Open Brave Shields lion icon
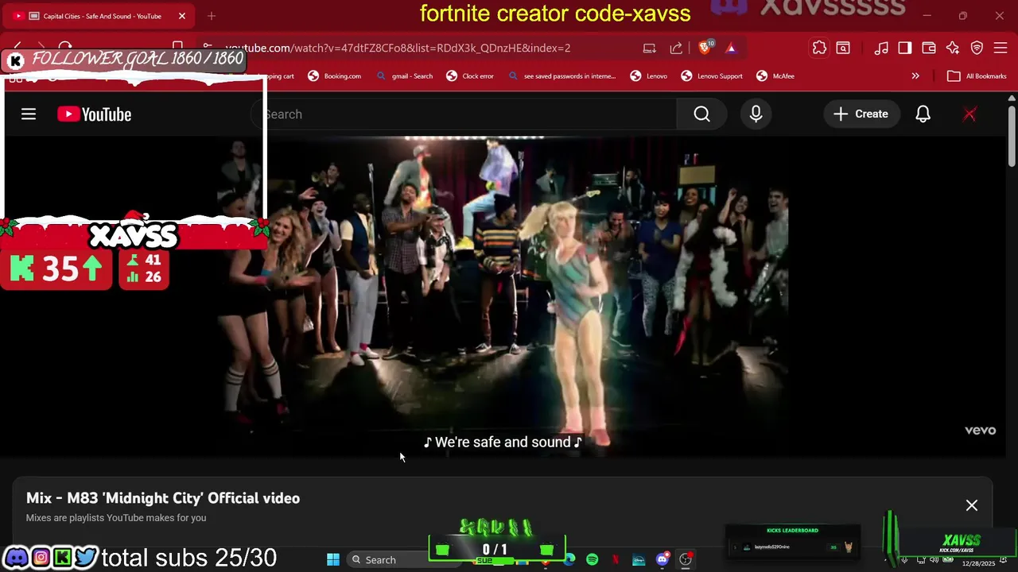Viewport: 1018px width, 572px height. [x=704, y=48]
